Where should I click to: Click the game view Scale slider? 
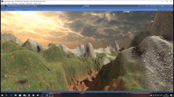(x=33, y=10)
